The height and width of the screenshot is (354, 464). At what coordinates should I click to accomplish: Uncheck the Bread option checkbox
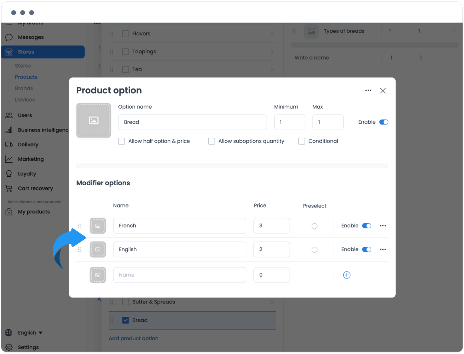click(x=125, y=320)
